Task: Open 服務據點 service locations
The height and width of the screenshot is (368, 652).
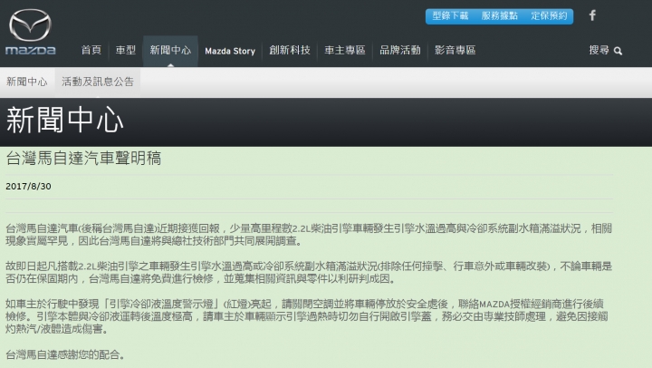Action: pyautogui.click(x=499, y=16)
